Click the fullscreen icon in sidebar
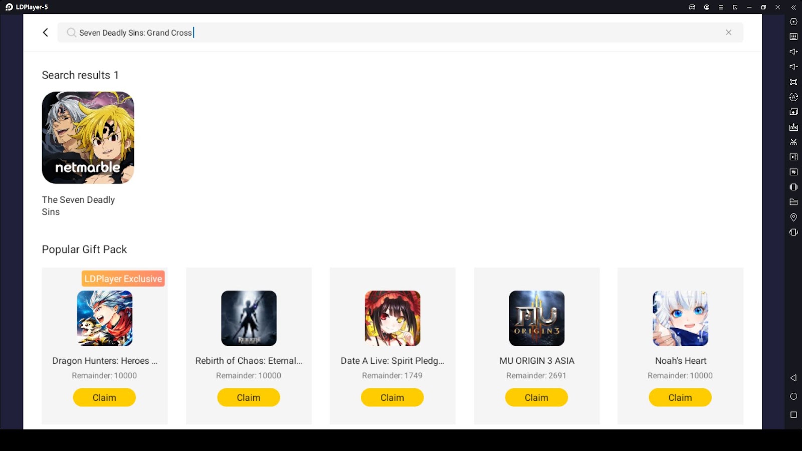The width and height of the screenshot is (802, 451). (793, 82)
